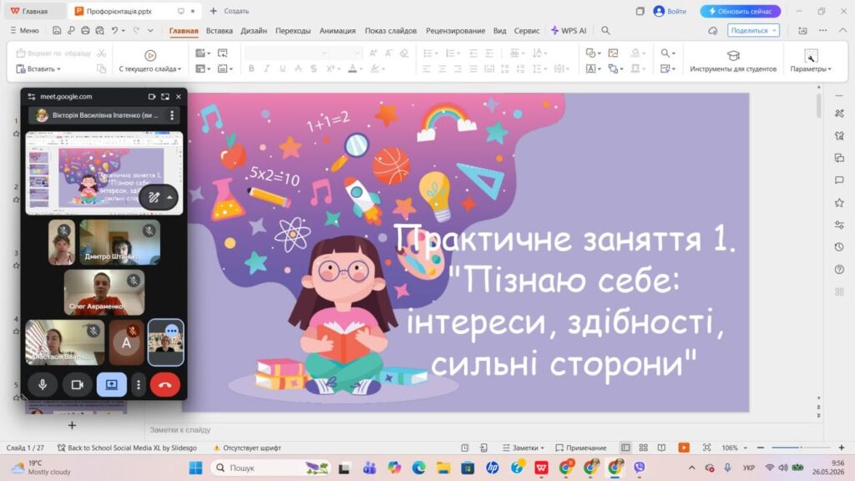The image size is (855, 481).
Task: Switch to Переходы tab
Action: pos(293,31)
